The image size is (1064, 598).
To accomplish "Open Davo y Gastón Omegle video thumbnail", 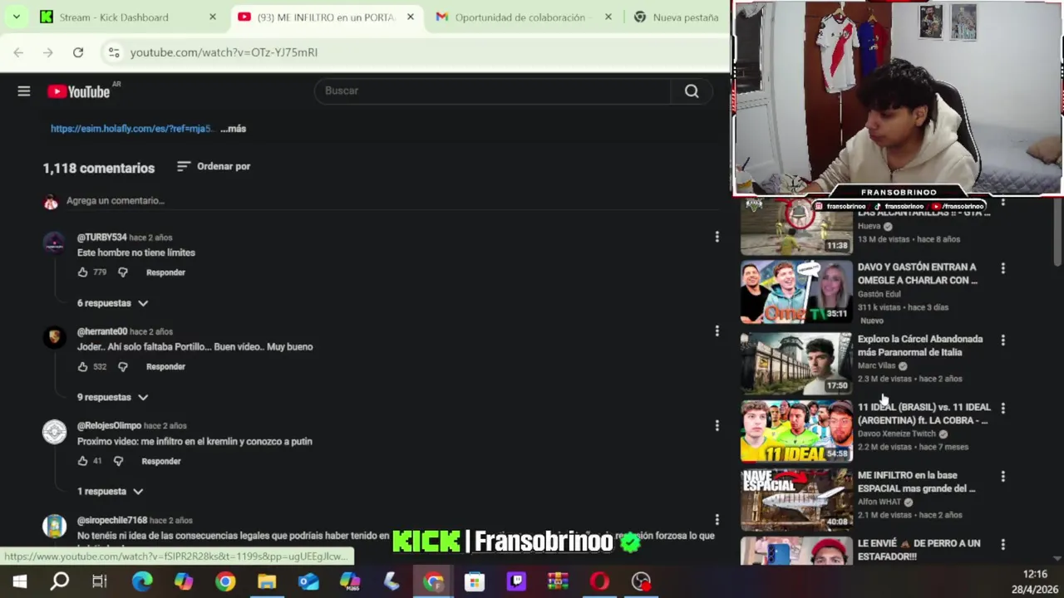I will (x=796, y=292).
